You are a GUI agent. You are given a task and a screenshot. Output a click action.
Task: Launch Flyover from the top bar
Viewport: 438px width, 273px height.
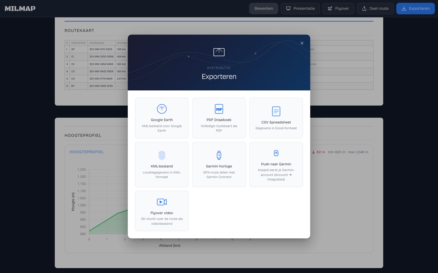coord(338,8)
